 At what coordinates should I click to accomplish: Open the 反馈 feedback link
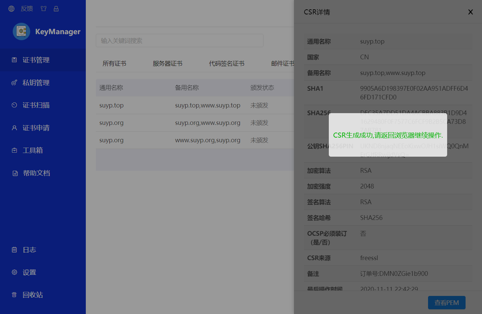point(27,8)
